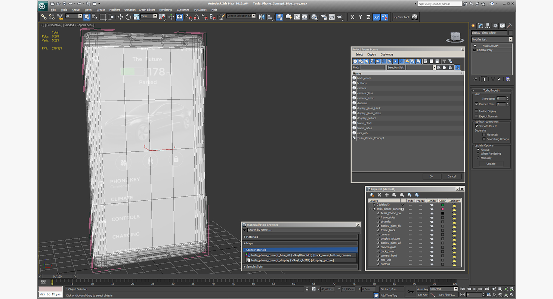This screenshot has height=299, width=553.
Task: Choose the Select and Move tool
Action: (x=120, y=17)
